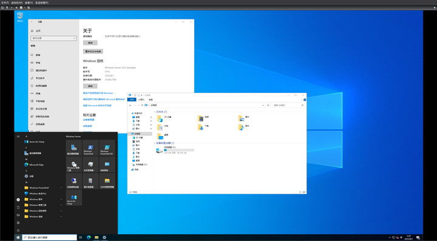Viewport: 437px width, 241px height.
Task: Click 复制 button under Windows 规格
Action: pyautogui.click(x=90, y=86)
